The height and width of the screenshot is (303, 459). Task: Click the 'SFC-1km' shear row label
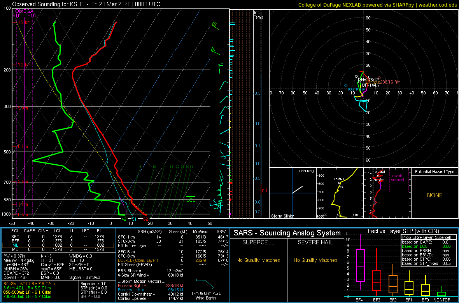coord(126,237)
